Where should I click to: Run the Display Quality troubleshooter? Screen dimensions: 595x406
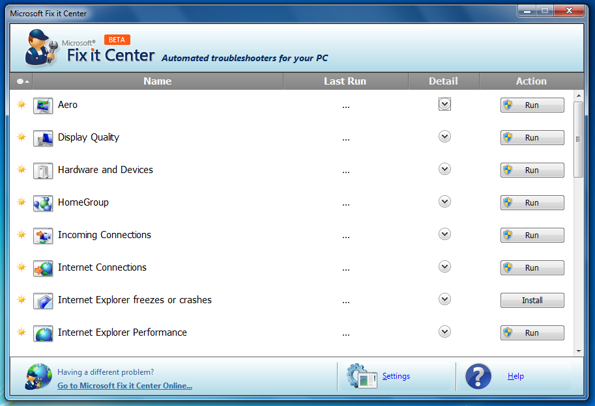tap(532, 138)
